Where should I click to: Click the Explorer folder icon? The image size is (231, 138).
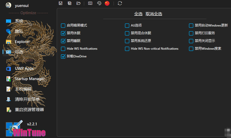tap(9, 42)
